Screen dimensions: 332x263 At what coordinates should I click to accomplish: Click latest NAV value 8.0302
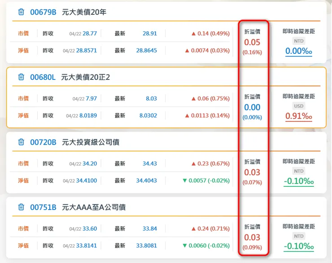pos(148,115)
